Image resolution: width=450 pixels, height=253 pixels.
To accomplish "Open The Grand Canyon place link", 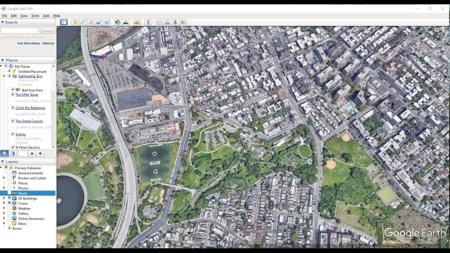I will (x=29, y=121).
